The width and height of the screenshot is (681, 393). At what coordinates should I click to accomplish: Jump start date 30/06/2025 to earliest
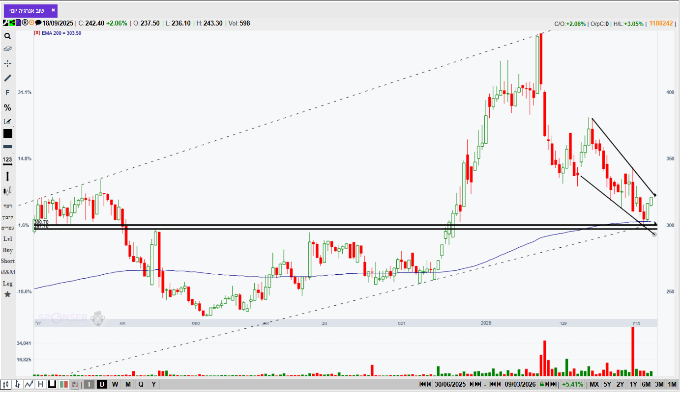coord(422,384)
